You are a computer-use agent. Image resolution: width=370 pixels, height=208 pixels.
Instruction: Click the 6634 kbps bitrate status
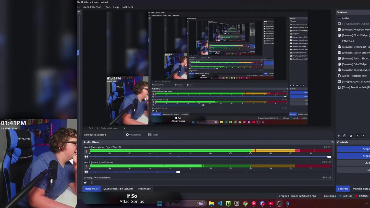coord(330,196)
